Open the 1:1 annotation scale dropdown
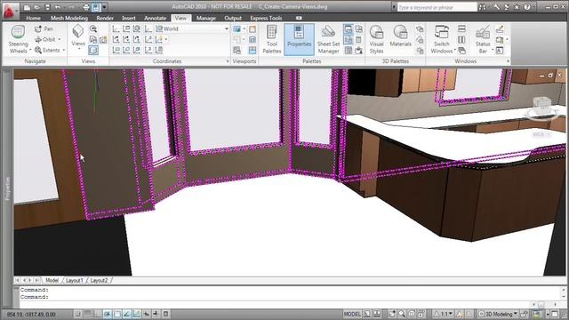Image resolution: width=569 pixels, height=320 pixels. click(x=444, y=314)
